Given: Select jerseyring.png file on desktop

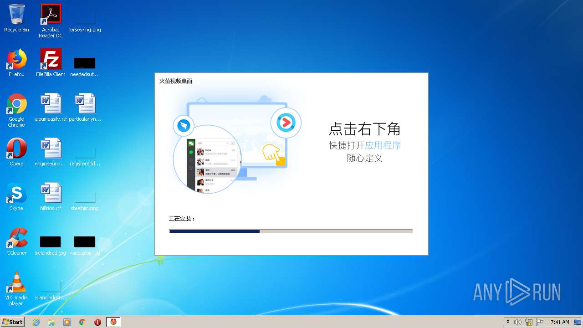Looking at the screenshot, I should (x=85, y=18).
